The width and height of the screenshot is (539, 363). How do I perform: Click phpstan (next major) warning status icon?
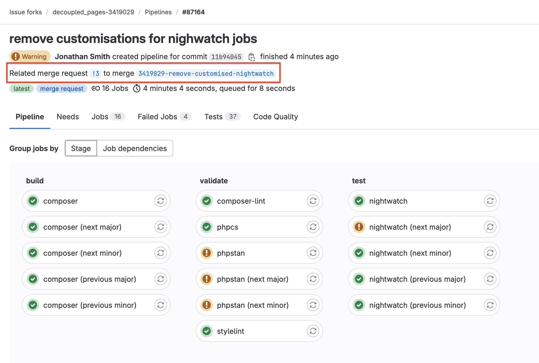tap(207, 279)
